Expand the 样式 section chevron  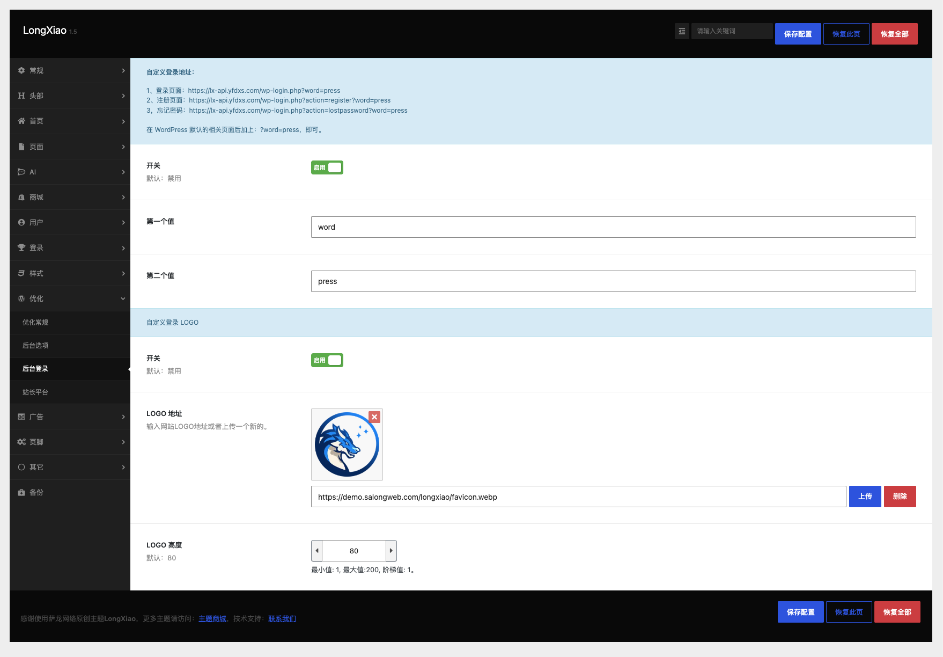(123, 273)
